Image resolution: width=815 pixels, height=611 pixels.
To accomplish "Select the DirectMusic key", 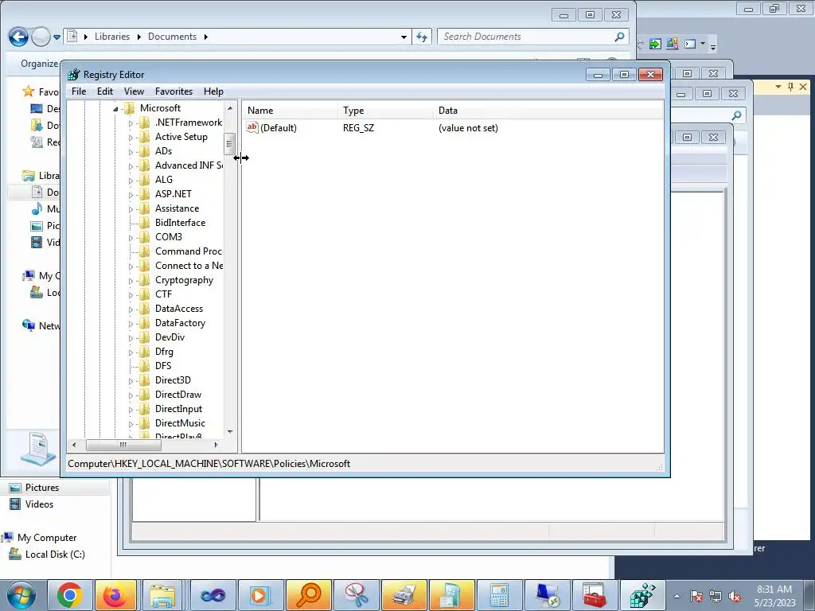I will point(180,423).
